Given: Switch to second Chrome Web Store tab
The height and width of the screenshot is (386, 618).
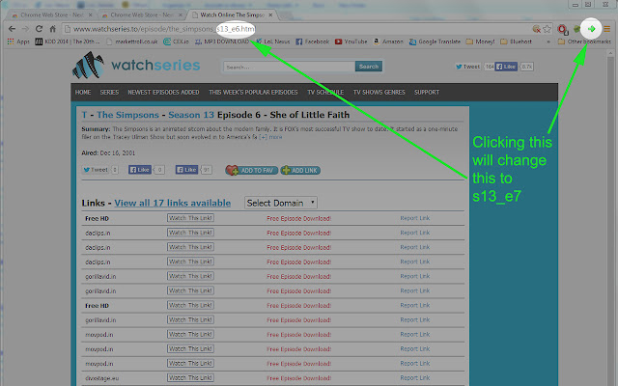Looking at the screenshot, I should (142, 15).
